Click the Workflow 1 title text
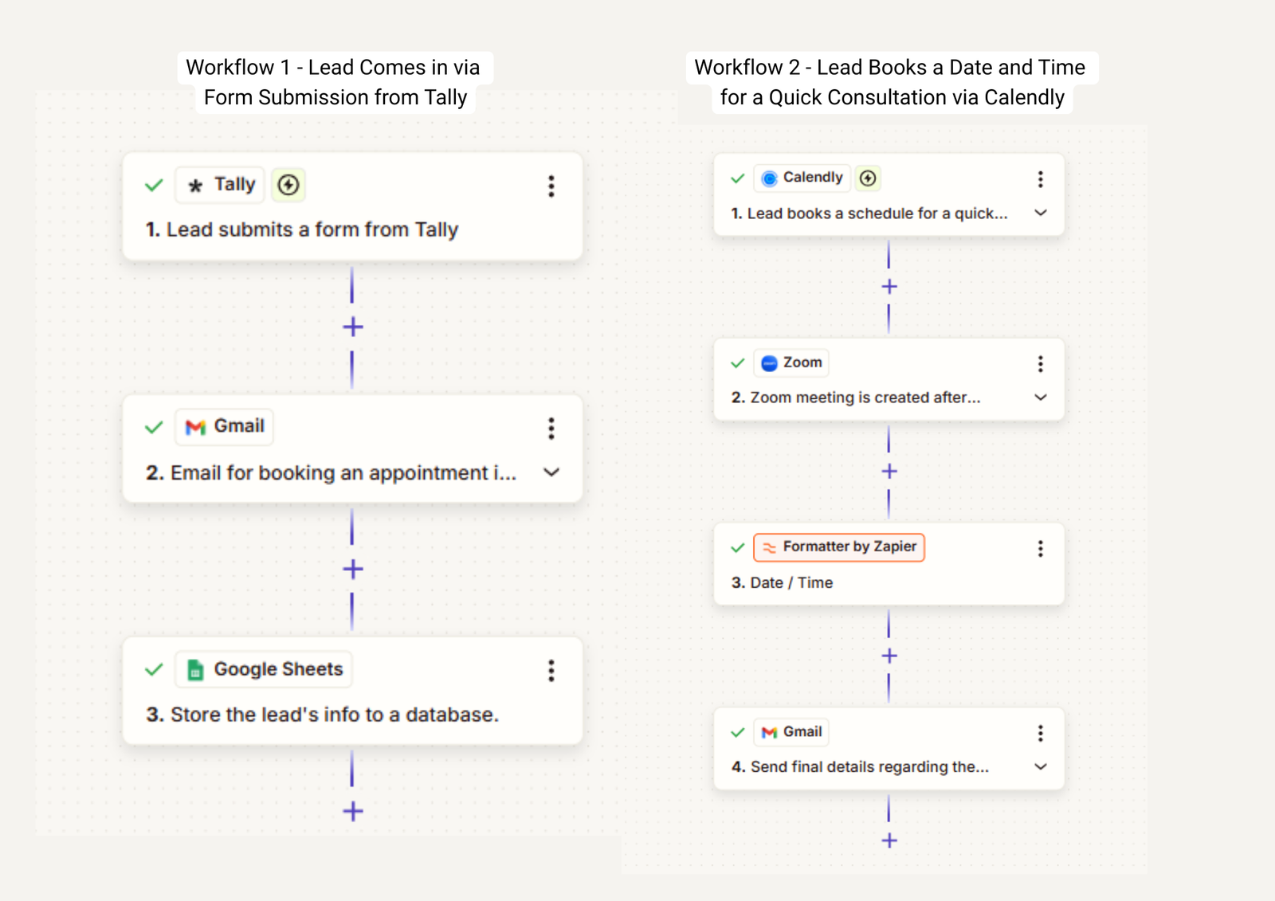The width and height of the screenshot is (1275, 901). (x=334, y=82)
